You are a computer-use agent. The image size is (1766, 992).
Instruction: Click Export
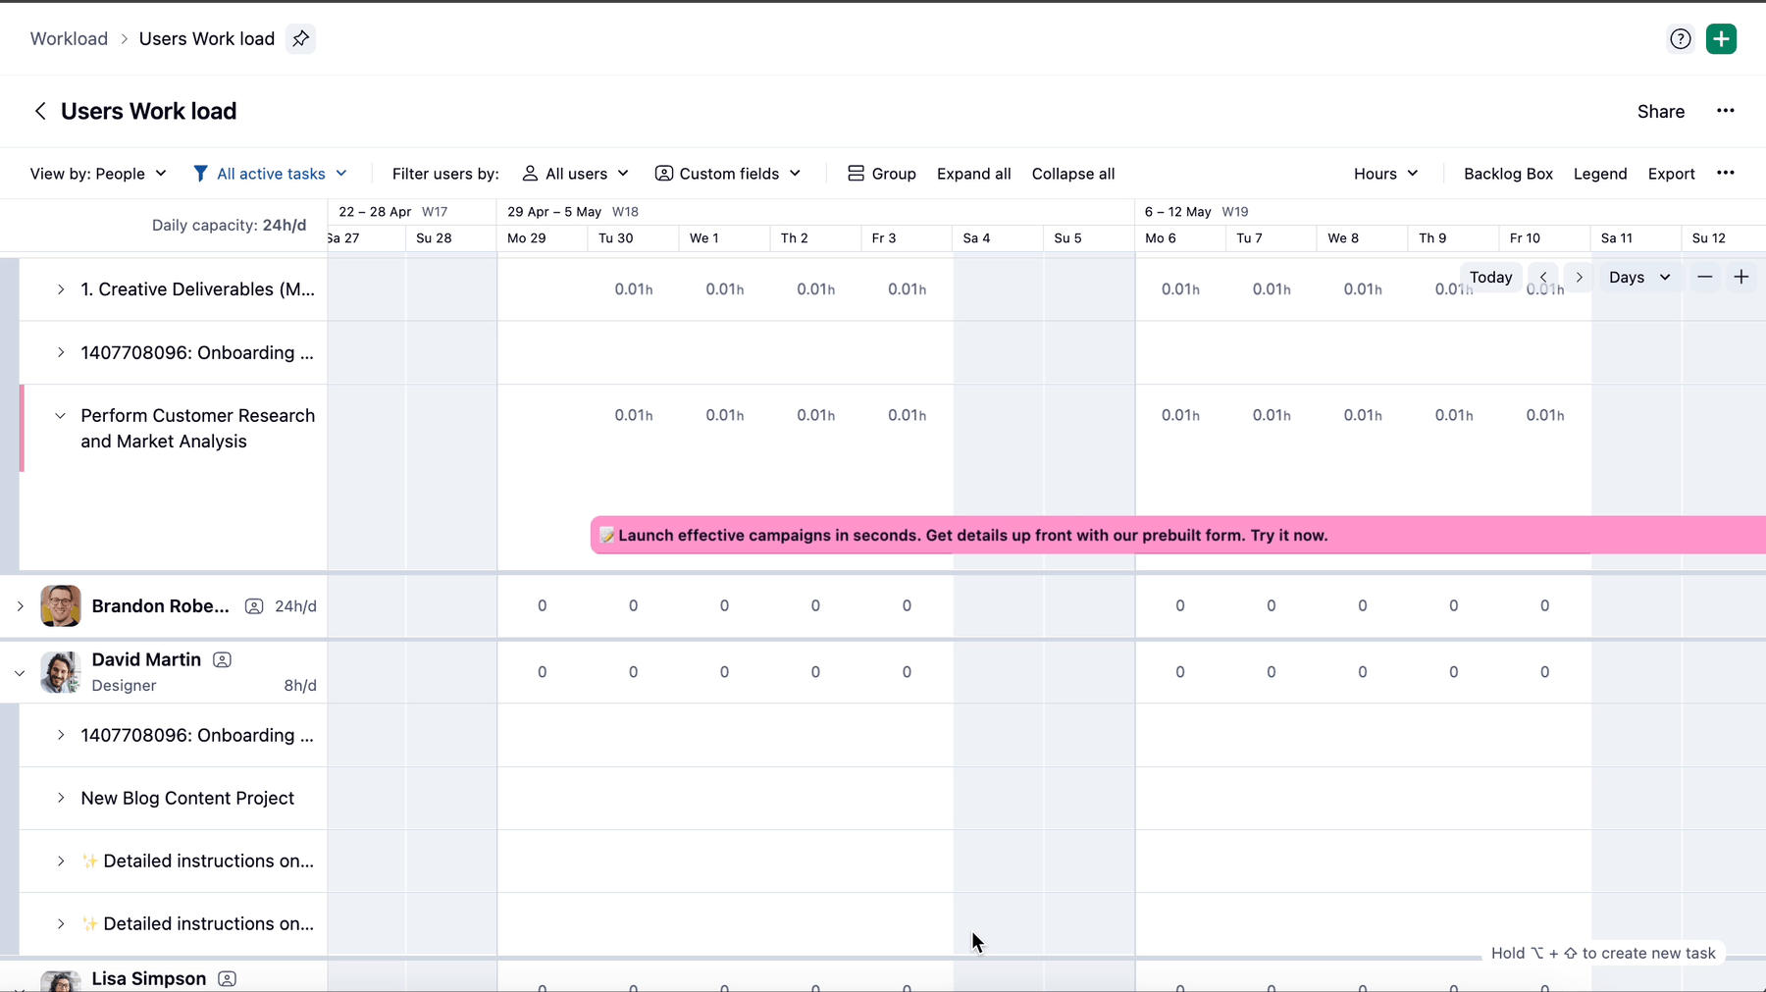tap(1671, 174)
